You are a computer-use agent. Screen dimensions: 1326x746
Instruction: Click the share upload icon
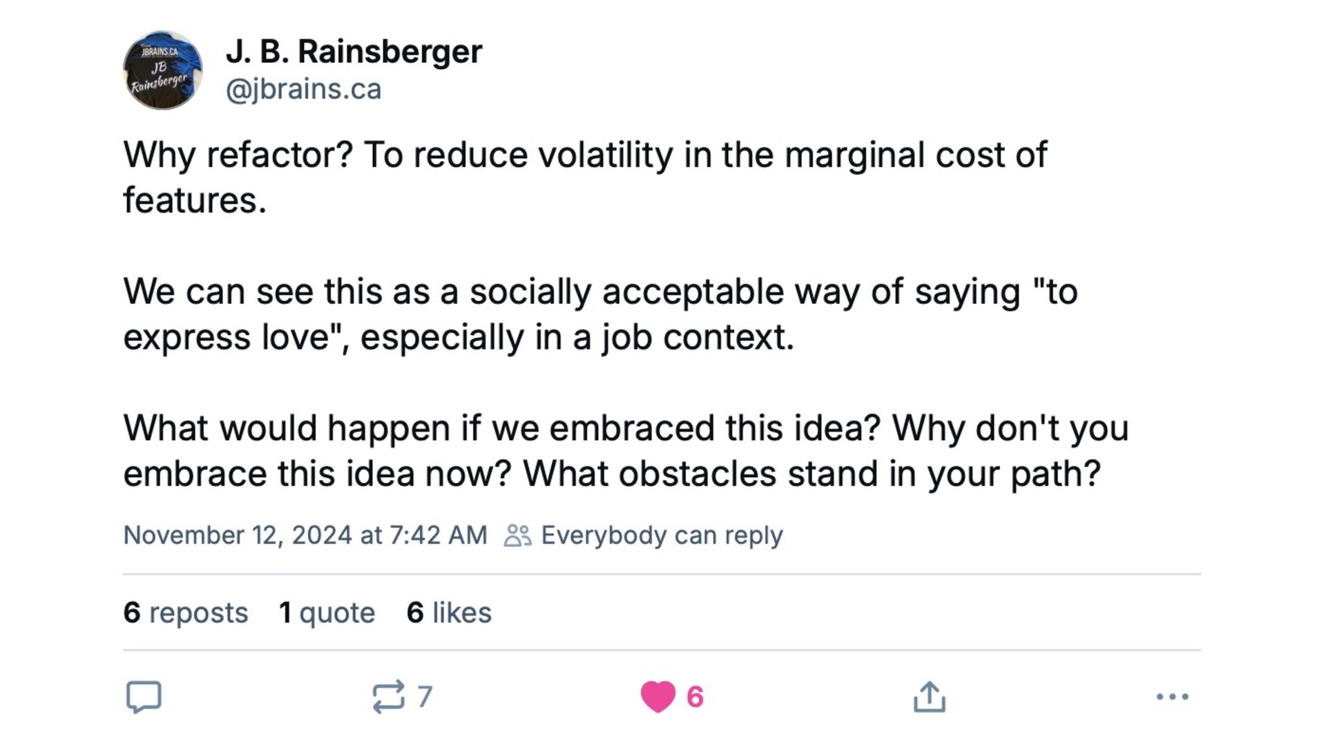(x=929, y=696)
